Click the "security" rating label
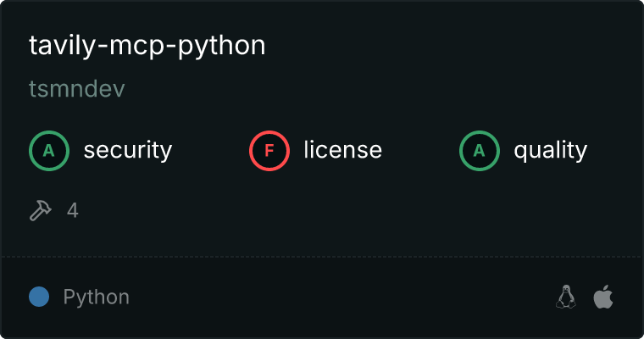Viewport: 644px width, 339px height. point(128,151)
